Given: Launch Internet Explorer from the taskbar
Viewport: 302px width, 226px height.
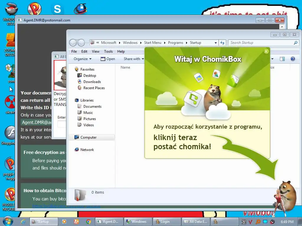Looking at the screenshot, I should pyautogui.click(x=23, y=222).
